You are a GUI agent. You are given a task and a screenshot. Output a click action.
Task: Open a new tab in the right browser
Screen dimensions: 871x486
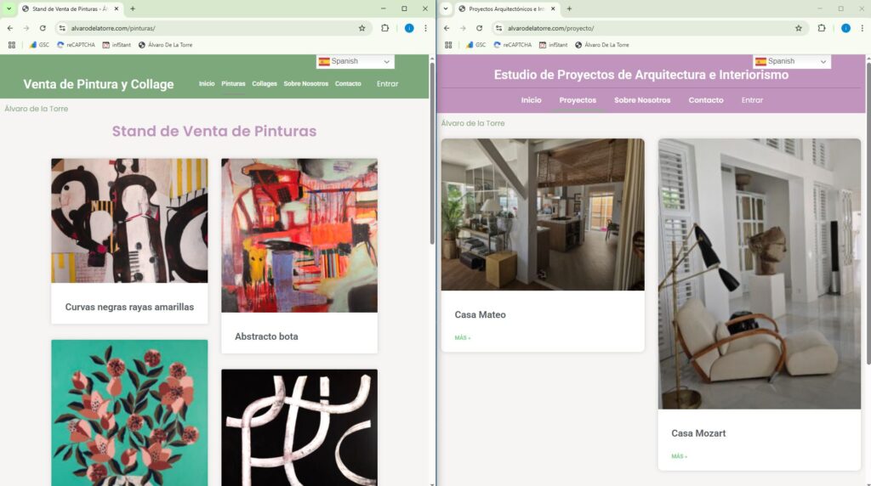tap(569, 8)
